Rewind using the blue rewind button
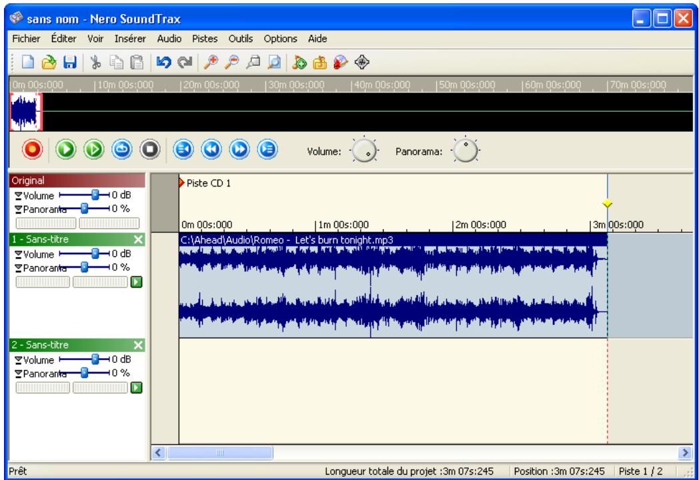 (211, 149)
